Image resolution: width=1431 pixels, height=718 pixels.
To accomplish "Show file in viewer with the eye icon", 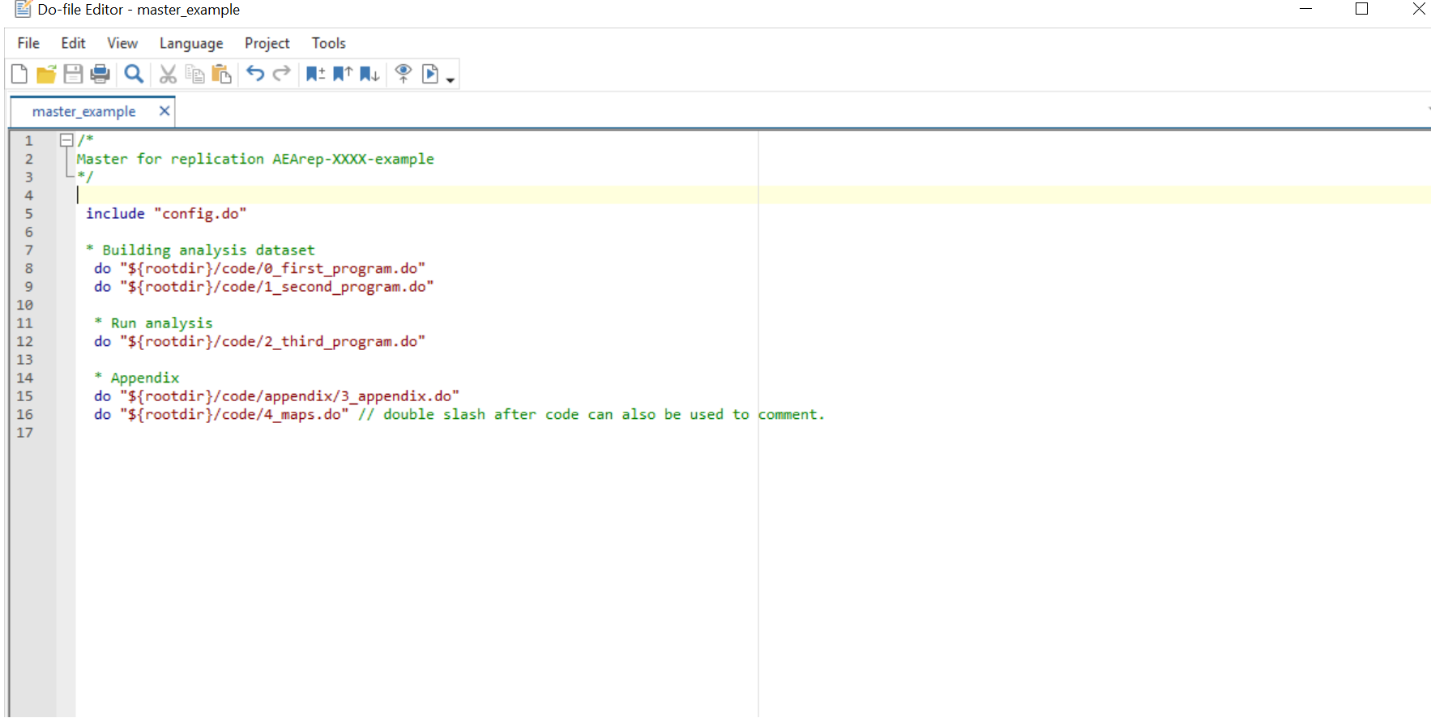I will [x=404, y=75].
